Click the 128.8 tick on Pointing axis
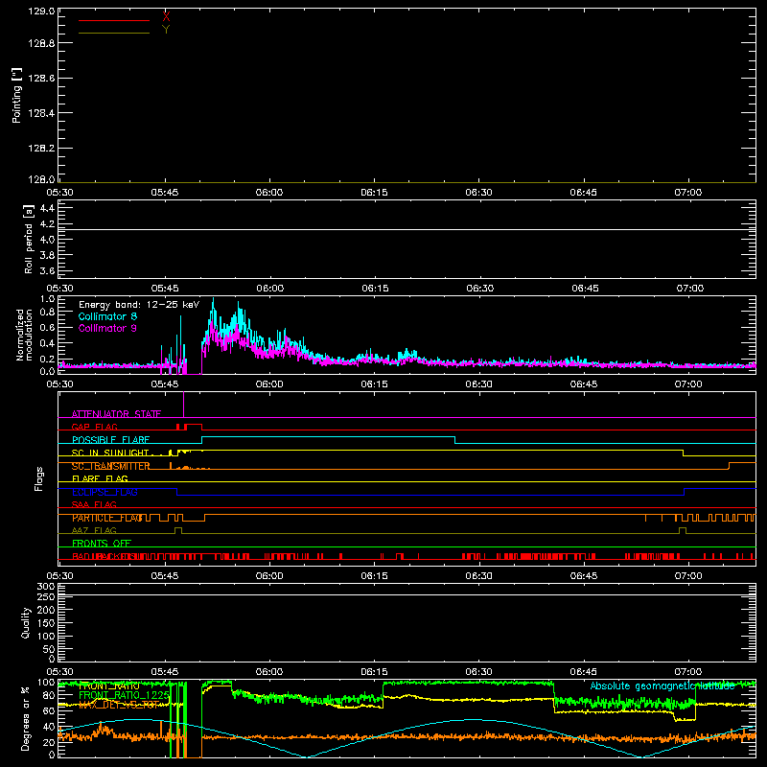Image resolution: width=767 pixels, height=767 pixels. point(41,43)
